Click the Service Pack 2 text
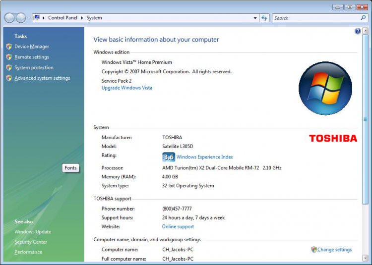Image resolution: width=372 pixels, height=265 pixels. (x=117, y=81)
